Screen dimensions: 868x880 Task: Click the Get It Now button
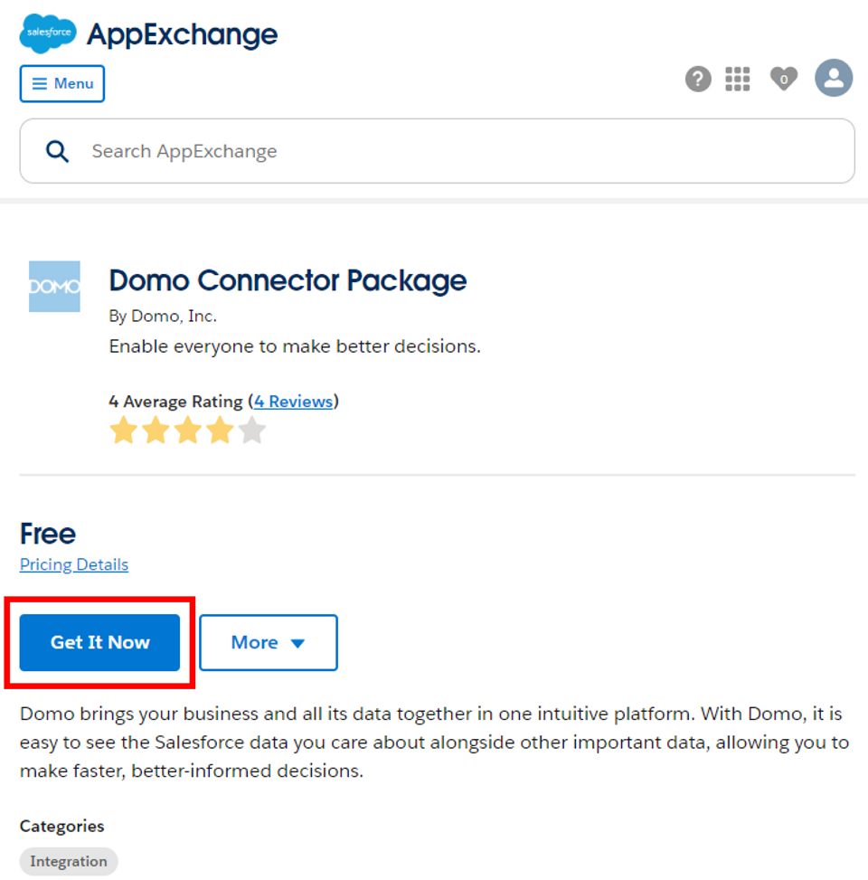(x=99, y=643)
